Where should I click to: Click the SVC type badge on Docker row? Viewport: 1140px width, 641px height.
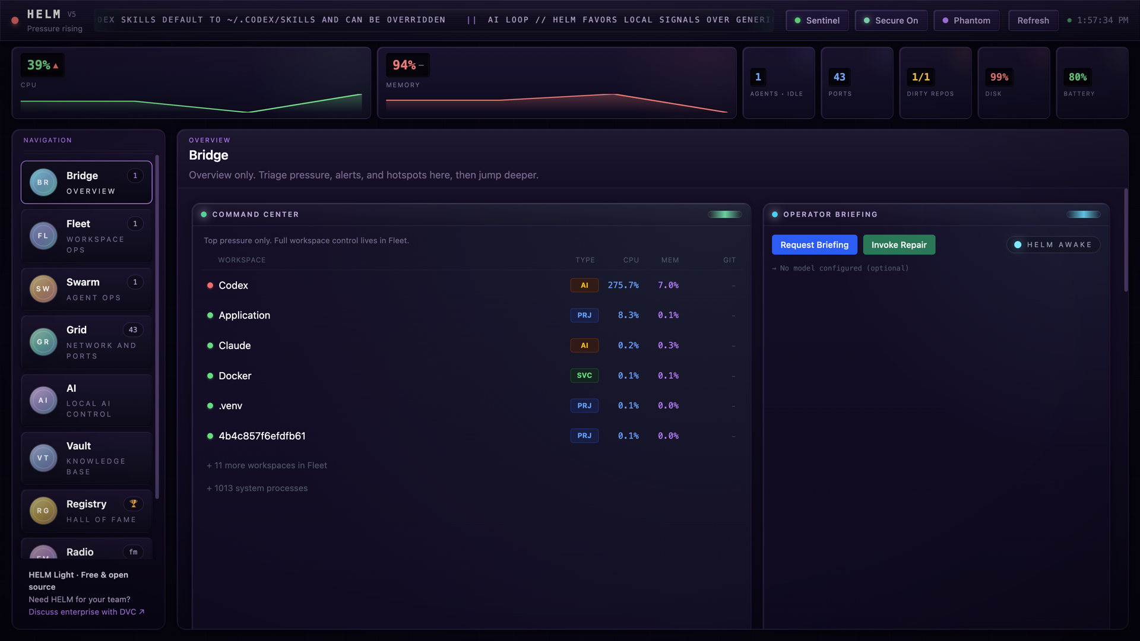pyautogui.click(x=584, y=376)
